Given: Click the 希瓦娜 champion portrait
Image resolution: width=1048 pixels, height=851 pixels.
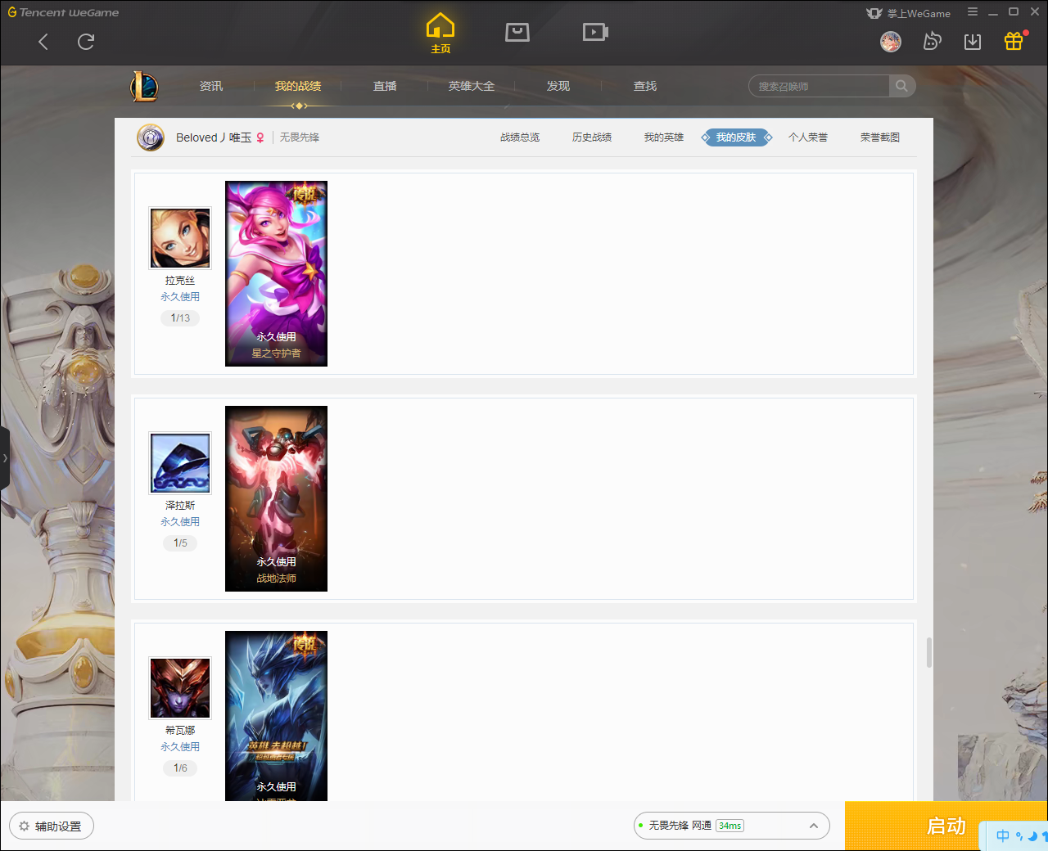Looking at the screenshot, I should pyautogui.click(x=180, y=688).
